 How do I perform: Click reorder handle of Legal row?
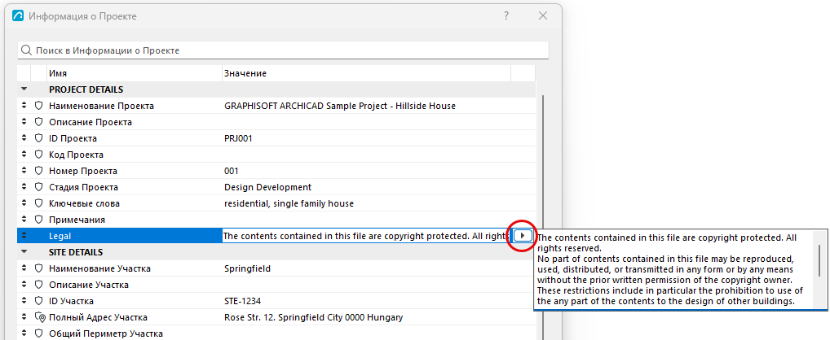tap(24, 236)
